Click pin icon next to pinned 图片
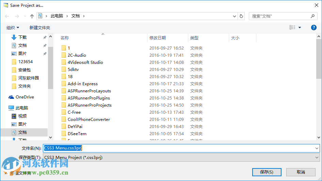 (45, 54)
